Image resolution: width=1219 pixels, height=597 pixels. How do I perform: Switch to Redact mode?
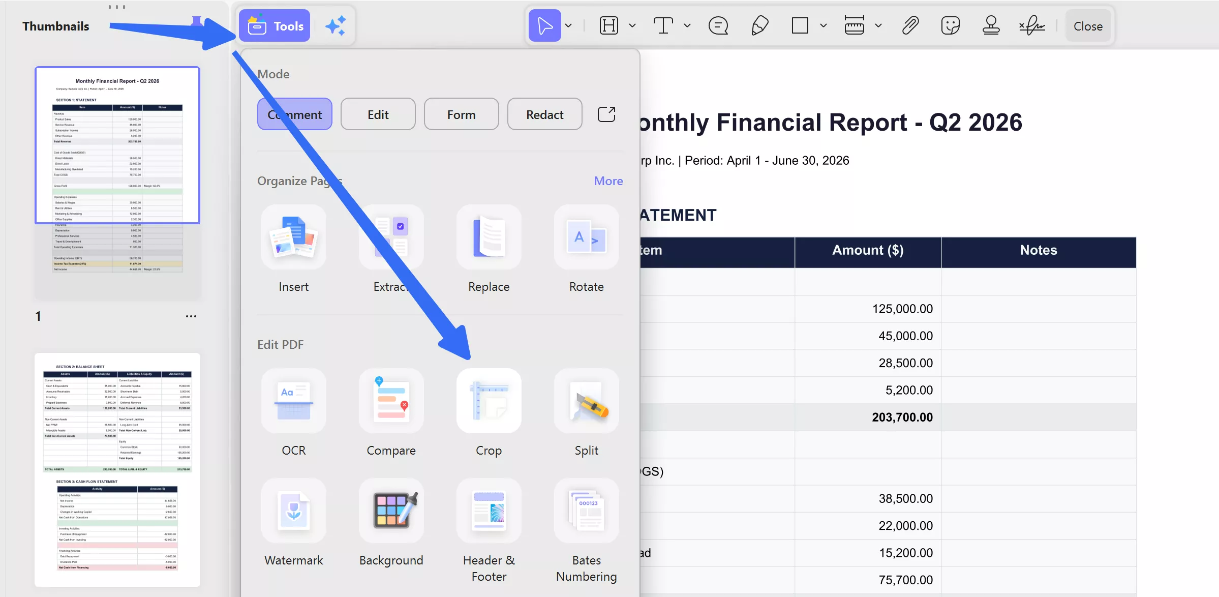[x=545, y=114]
